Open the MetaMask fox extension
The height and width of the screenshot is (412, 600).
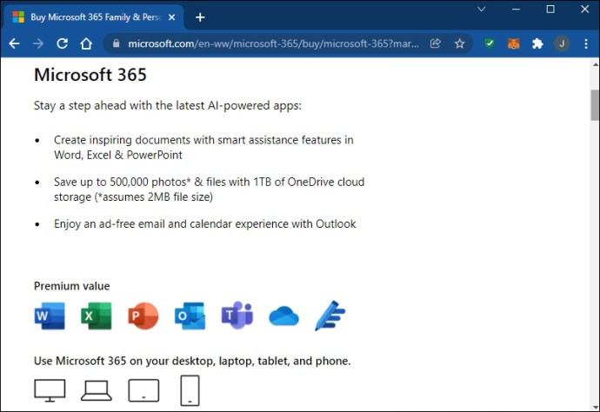coord(514,43)
